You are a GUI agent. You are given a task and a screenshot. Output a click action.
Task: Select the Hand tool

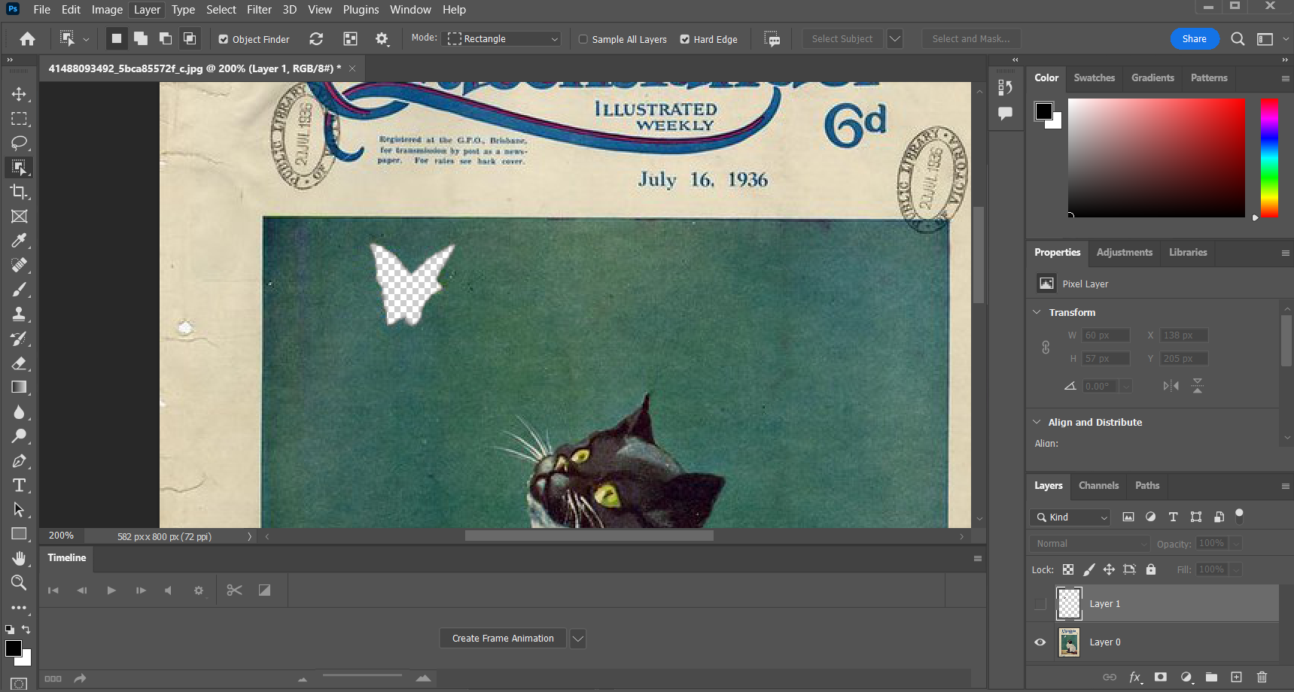tap(19, 558)
